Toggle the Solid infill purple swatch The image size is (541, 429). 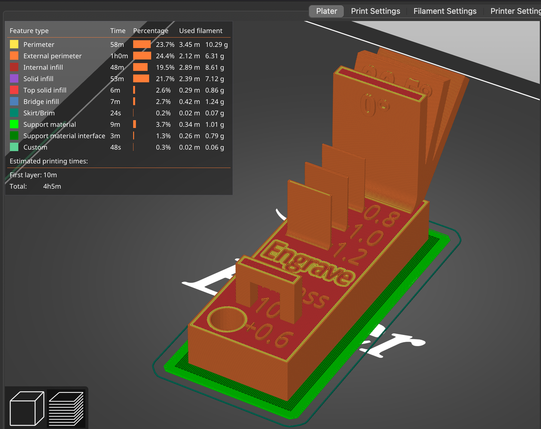[14, 79]
